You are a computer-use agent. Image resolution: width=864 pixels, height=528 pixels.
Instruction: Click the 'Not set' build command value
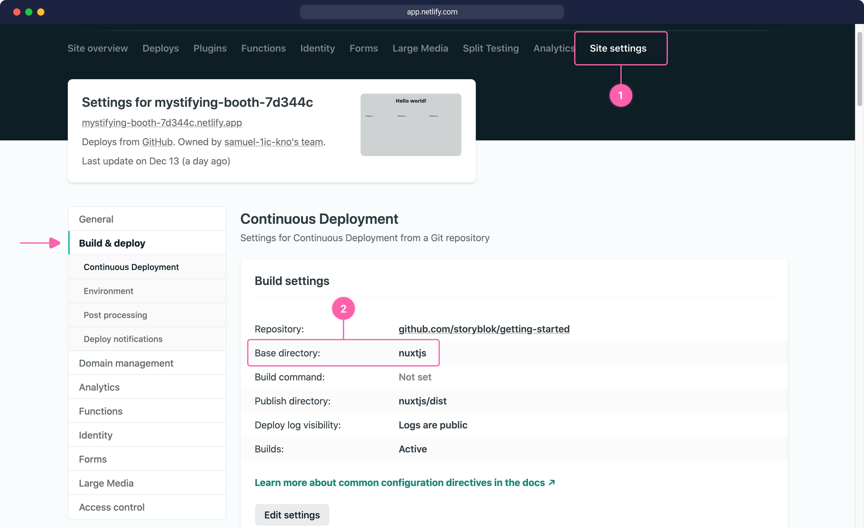click(x=415, y=377)
